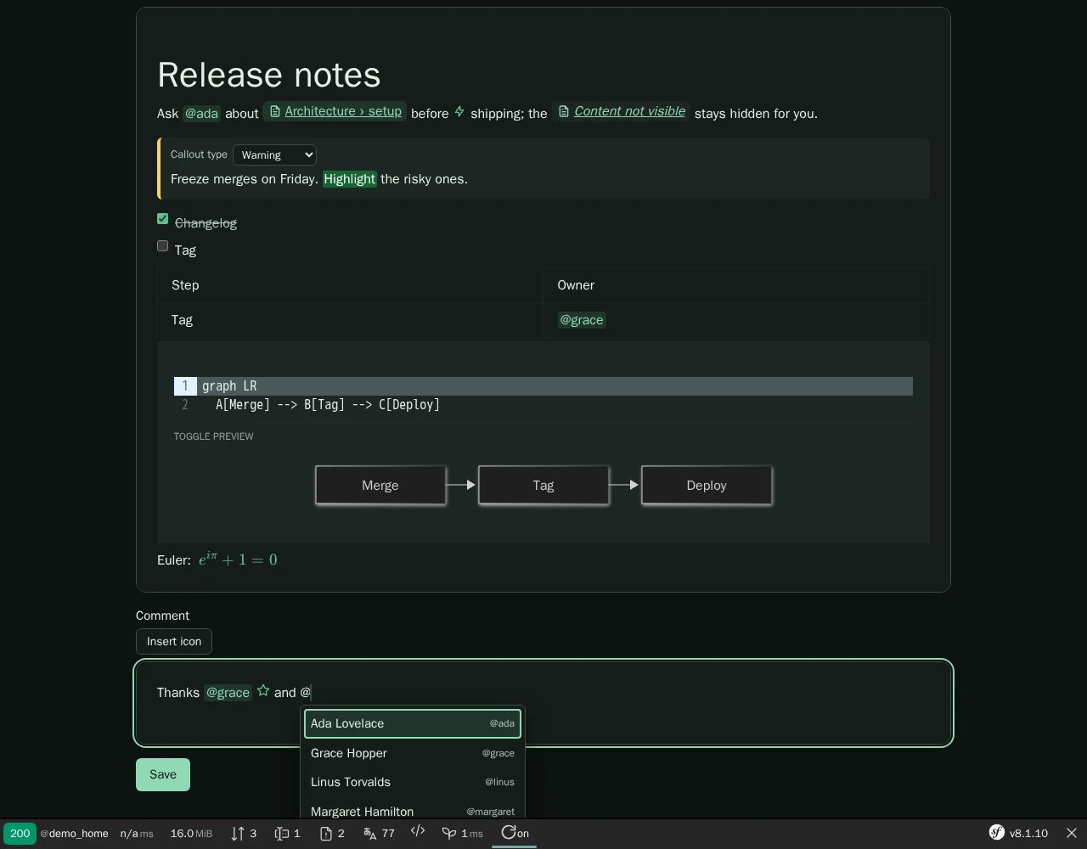Click the Euler math formula
This screenshot has height=849, width=1087.
point(238,559)
